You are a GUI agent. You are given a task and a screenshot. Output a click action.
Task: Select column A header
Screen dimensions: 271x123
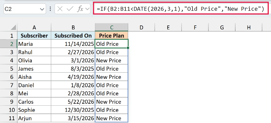pyautogui.click(x=34, y=27)
